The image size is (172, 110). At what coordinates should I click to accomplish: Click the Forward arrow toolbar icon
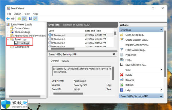tap(13, 19)
